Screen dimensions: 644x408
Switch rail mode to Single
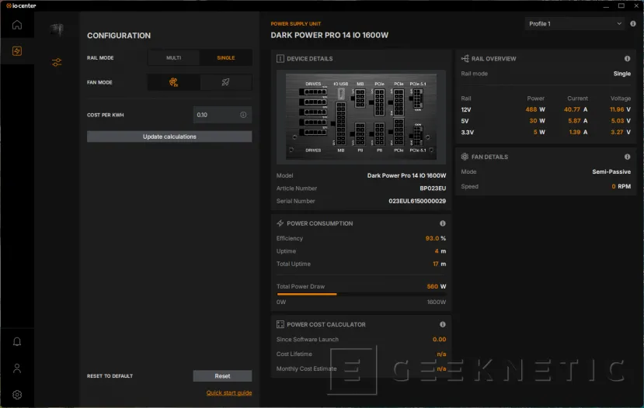(x=226, y=58)
